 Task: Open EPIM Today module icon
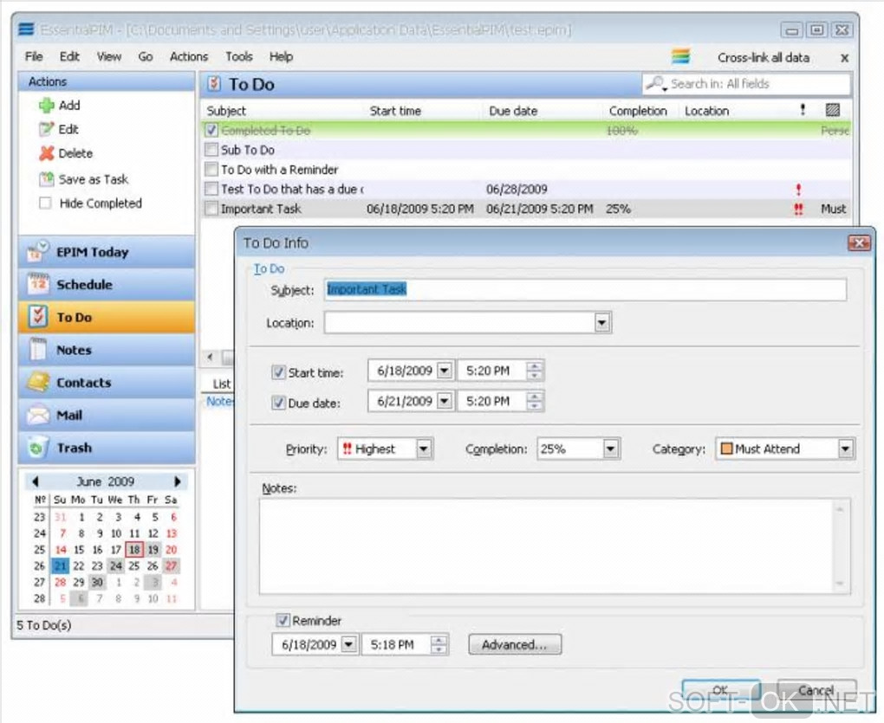click(38, 252)
